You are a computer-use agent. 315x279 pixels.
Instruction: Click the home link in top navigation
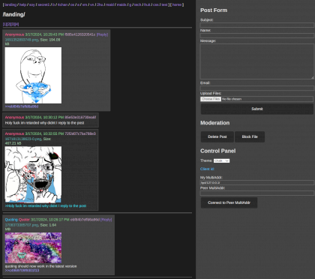[177, 4]
